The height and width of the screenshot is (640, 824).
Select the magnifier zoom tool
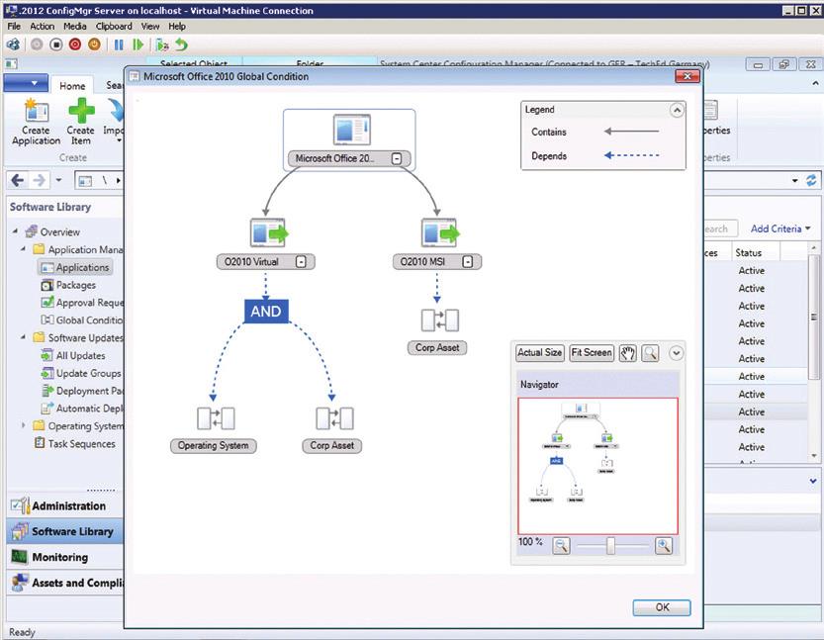click(650, 353)
